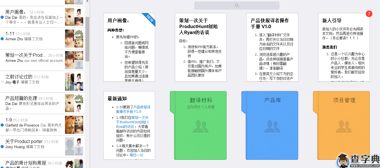Select the 产品的周计划和周报 activity item
The height and width of the screenshot is (168, 380).
point(43,163)
